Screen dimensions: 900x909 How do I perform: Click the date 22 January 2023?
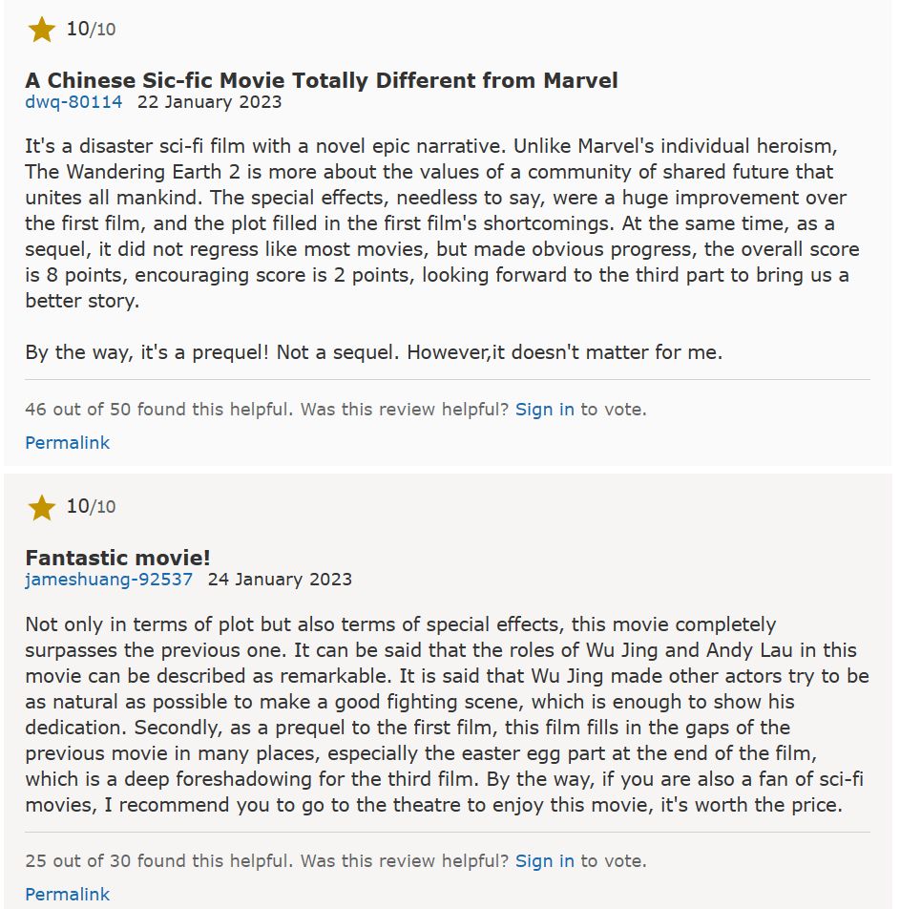point(209,101)
